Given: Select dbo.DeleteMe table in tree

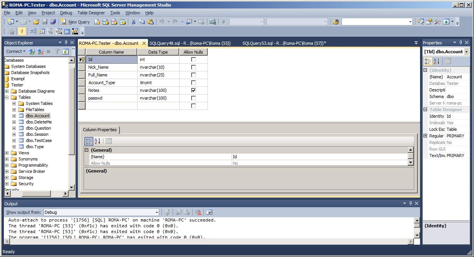Looking at the screenshot, I should [x=39, y=122].
